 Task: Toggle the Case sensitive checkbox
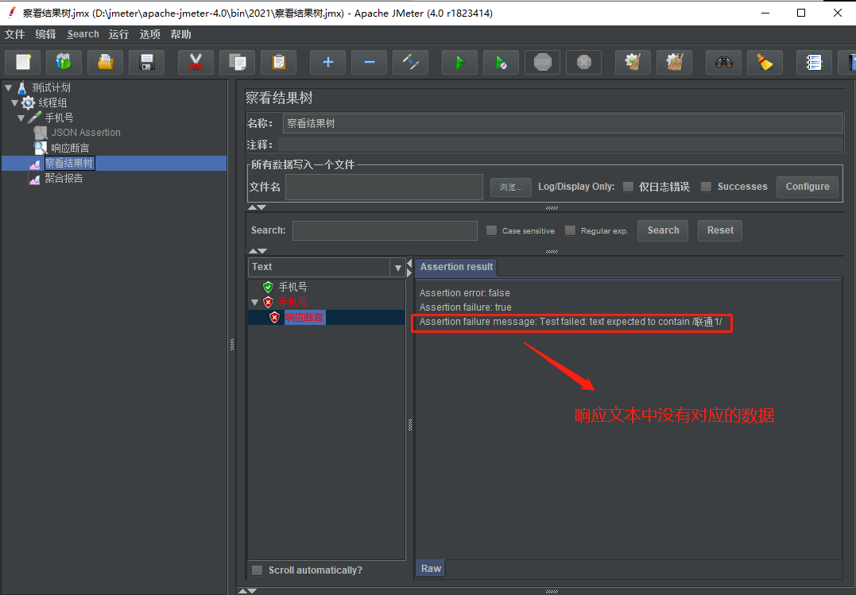[x=491, y=230]
